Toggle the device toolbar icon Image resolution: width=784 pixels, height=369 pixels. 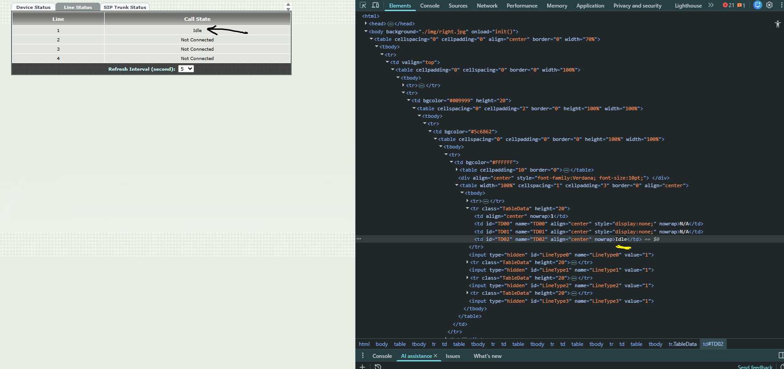(x=375, y=5)
